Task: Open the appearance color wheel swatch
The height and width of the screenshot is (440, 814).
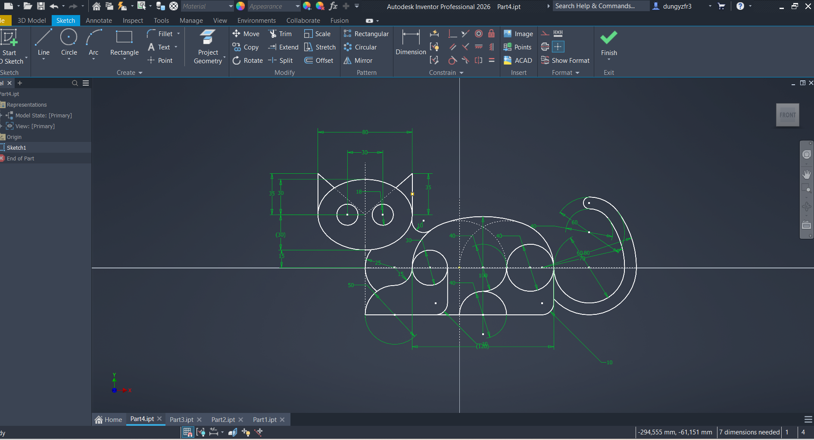Action: pyautogui.click(x=240, y=6)
